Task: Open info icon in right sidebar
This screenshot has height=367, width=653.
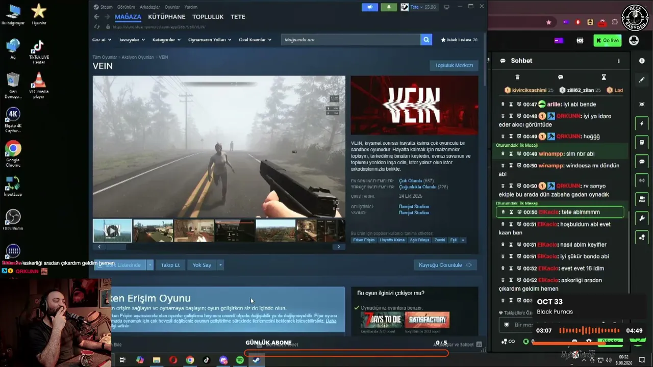Action: coord(642,61)
